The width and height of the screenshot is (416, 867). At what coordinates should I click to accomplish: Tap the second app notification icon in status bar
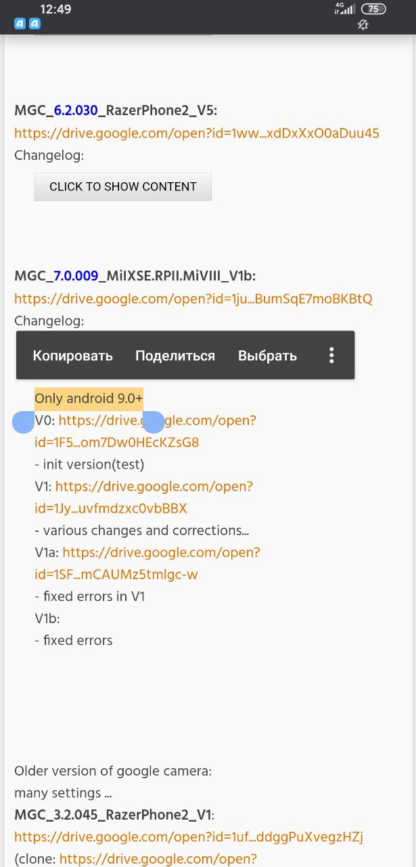[x=35, y=24]
